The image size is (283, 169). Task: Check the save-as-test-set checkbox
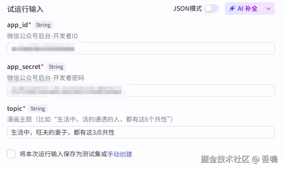(x=11, y=154)
